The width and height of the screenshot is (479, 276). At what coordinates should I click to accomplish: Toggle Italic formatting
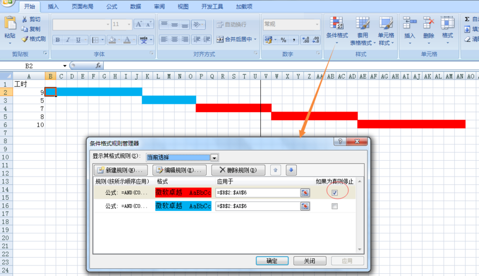tap(68, 40)
